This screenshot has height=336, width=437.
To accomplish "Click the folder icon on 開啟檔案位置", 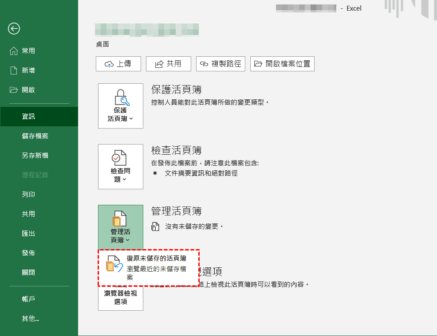I will (x=258, y=63).
